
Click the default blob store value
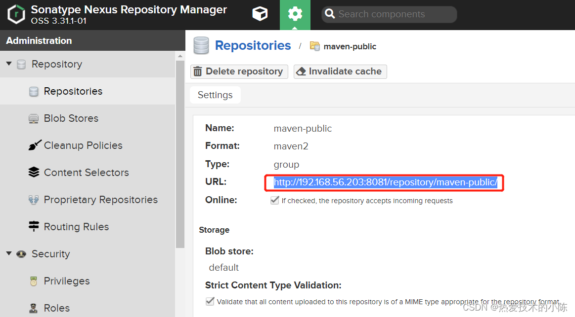click(x=223, y=268)
